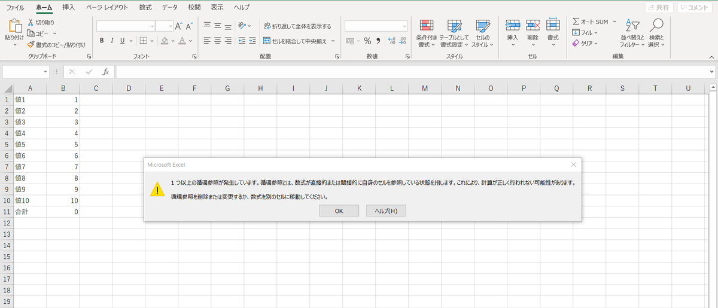Click the Share (共有) button
The height and width of the screenshot is (308, 718).
point(659,8)
